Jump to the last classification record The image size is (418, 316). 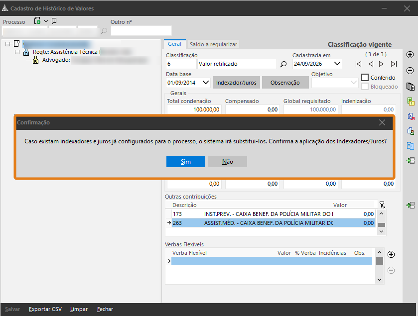point(394,64)
